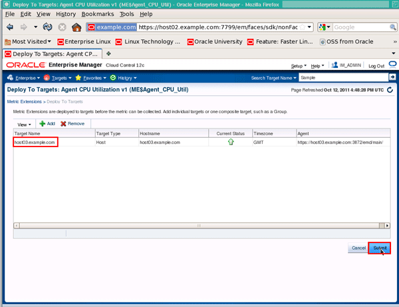Open the Bookmarks menu
Image resolution: width=399 pixels, height=307 pixels.
[x=98, y=14]
